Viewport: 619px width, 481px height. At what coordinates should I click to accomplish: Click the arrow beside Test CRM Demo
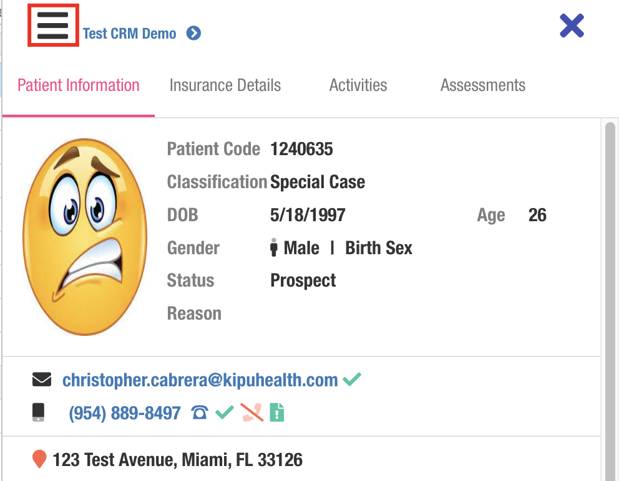(194, 33)
